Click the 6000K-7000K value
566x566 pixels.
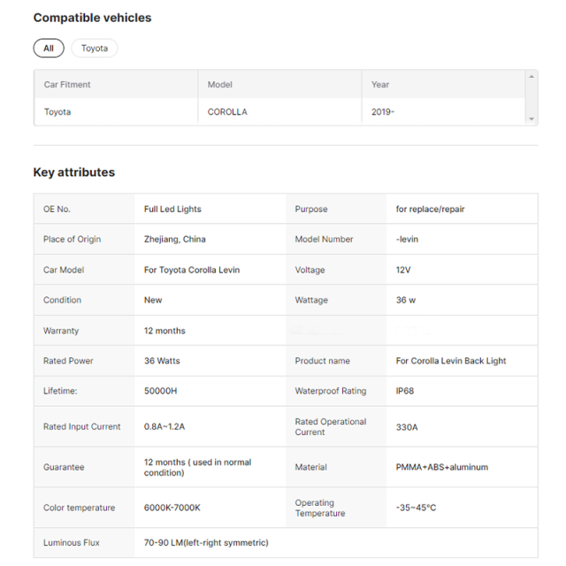point(172,508)
